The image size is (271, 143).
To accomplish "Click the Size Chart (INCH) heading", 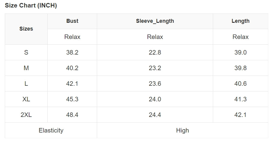I will pyautogui.click(x=31, y=5).
